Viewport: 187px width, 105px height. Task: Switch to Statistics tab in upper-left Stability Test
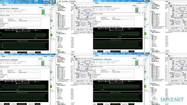click(25, 28)
